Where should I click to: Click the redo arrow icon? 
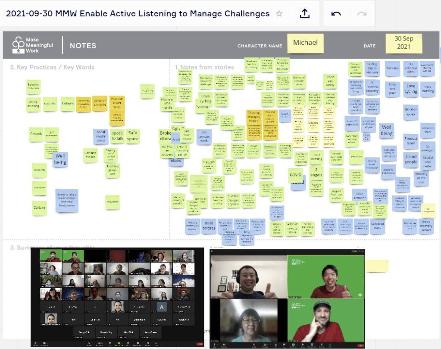tap(361, 14)
